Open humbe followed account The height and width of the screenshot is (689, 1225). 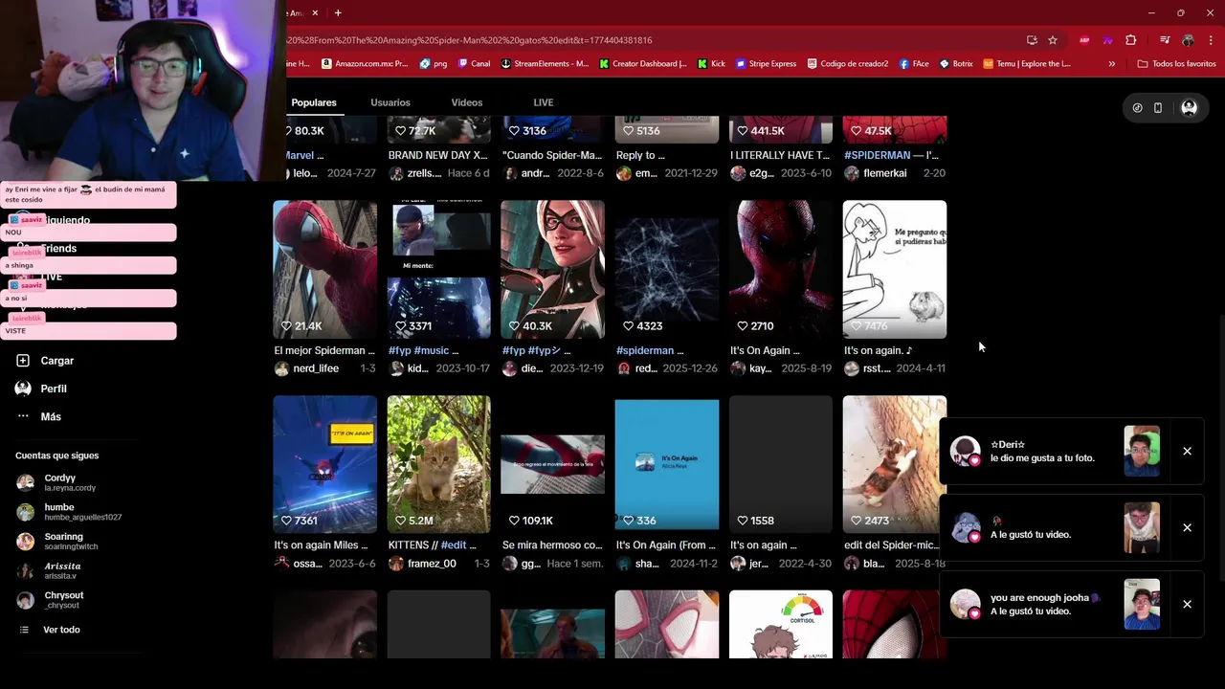point(69,512)
